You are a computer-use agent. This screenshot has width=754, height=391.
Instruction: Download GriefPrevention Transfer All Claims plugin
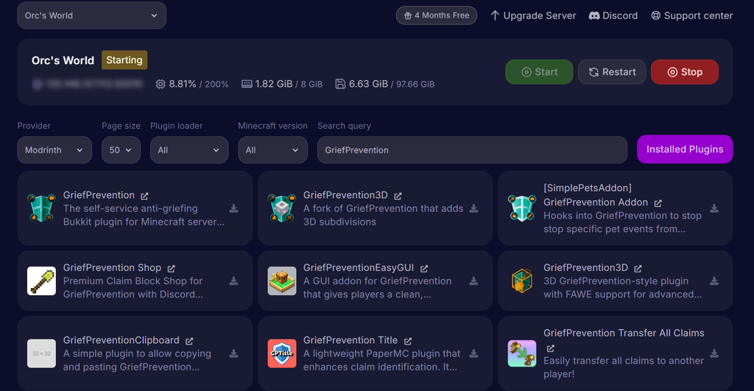(x=714, y=353)
